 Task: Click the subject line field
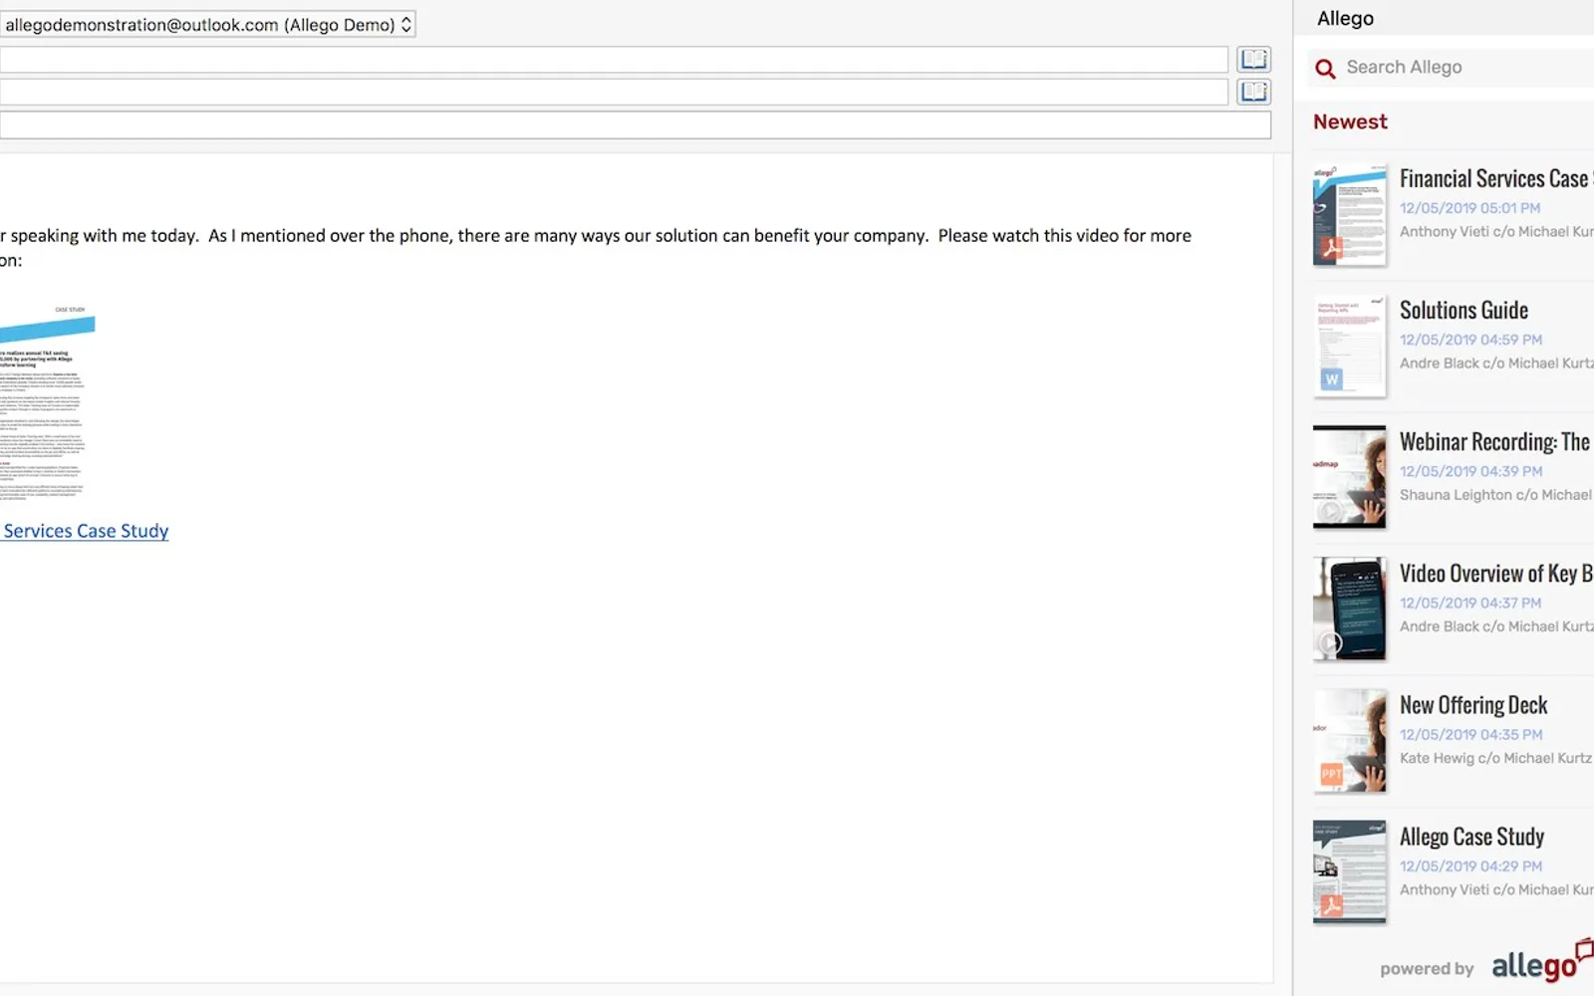pos(636,124)
